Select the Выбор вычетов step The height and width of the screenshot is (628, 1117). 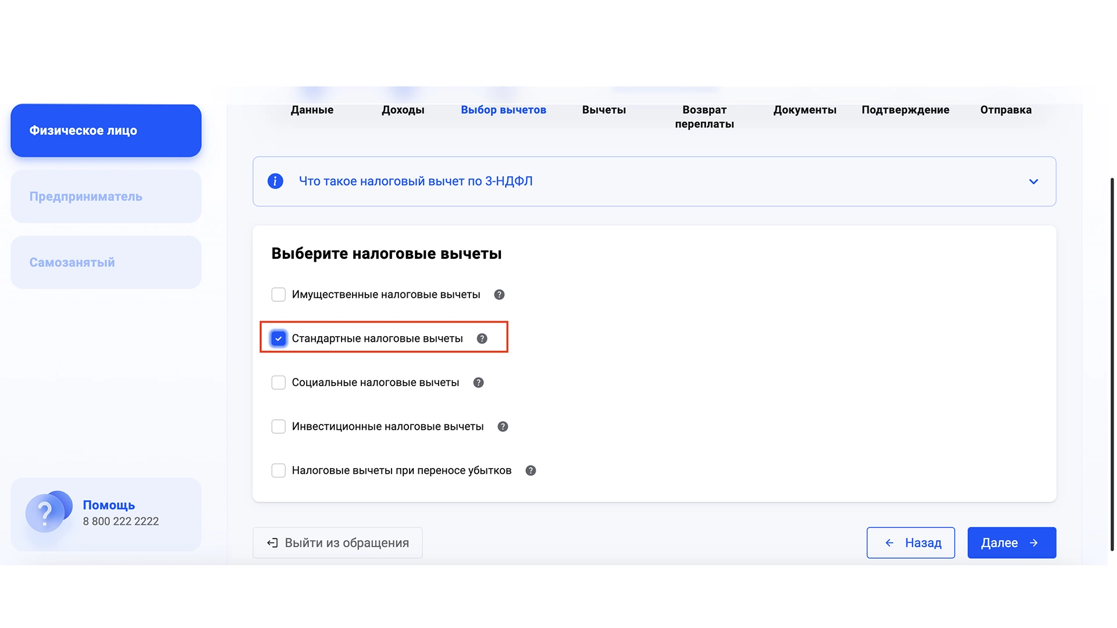pyautogui.click(x=503, y=110)
